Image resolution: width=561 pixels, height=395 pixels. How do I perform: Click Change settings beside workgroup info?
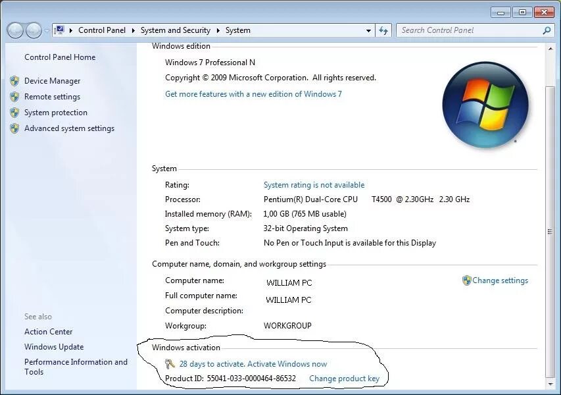click(x=500, y=280)
